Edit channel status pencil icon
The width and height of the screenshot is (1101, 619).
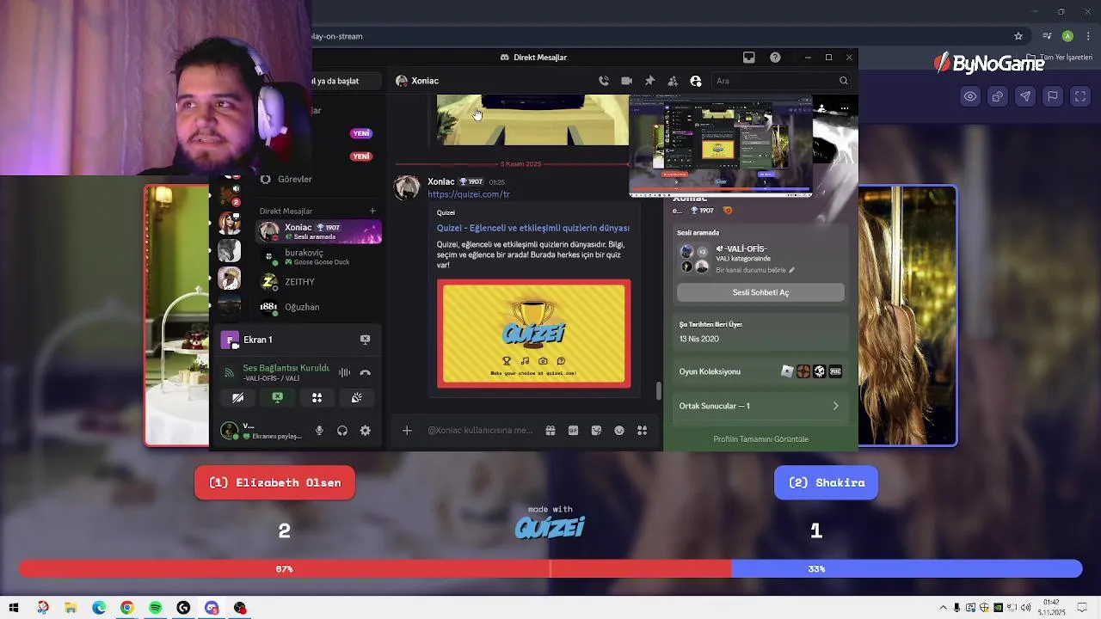click(x=792, y=270)
